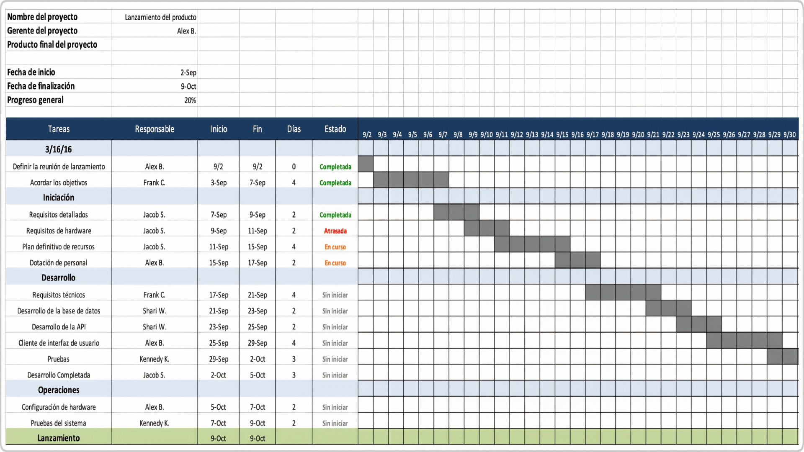Click the 'Nombre del proyecto' label cell
Viewport: 804px width, 452px height.
coord(59,17)
